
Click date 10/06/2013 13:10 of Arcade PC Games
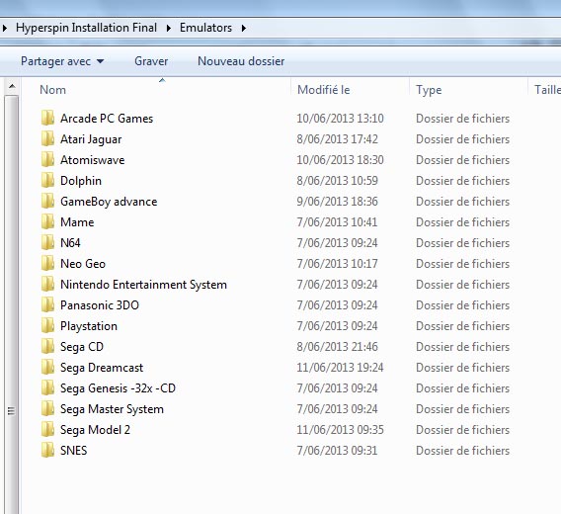pyautogui.click(x=340, y=119)
